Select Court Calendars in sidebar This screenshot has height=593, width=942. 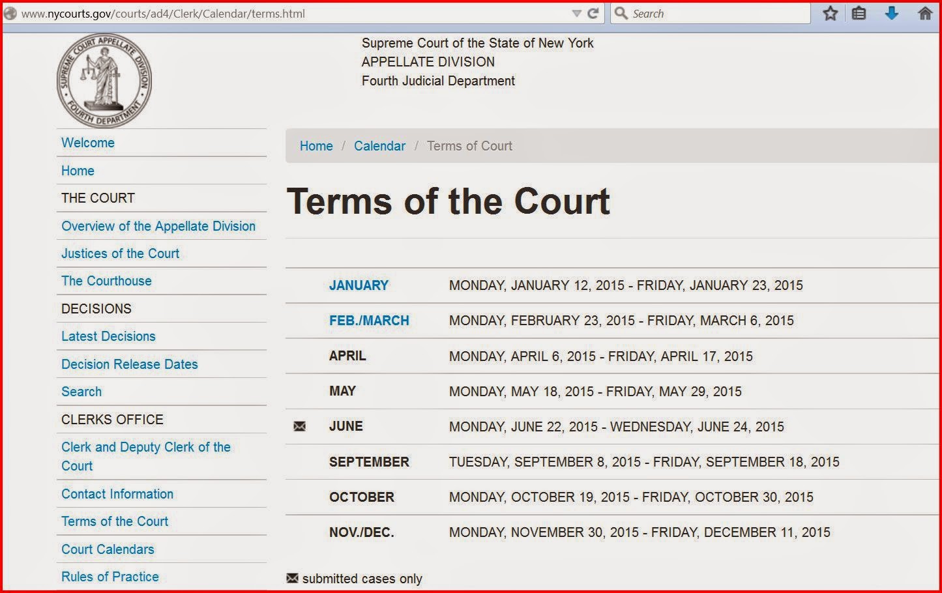point(108,549)
